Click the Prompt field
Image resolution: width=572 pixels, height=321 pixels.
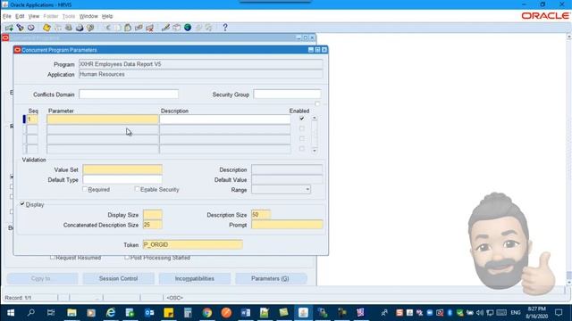(x=287, y=225)
